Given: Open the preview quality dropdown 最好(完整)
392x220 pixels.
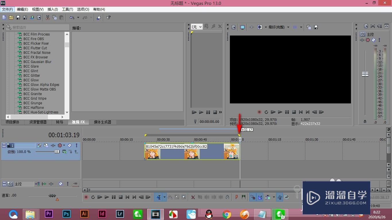Looking at the screenshot, I should [x=279, y=27].
